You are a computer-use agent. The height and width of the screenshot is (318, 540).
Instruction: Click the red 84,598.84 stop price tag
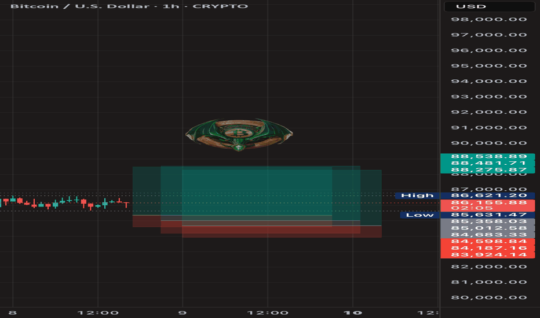click(488, 242)
